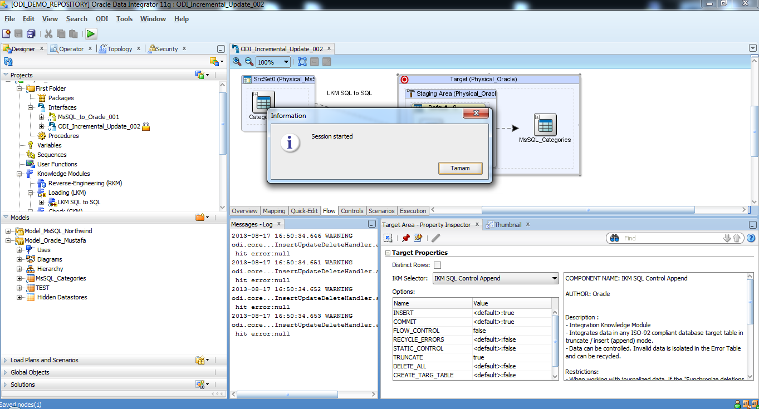Click the pencil edit icon in Property Inspector
759x409 pixels.
click(436, 238)
